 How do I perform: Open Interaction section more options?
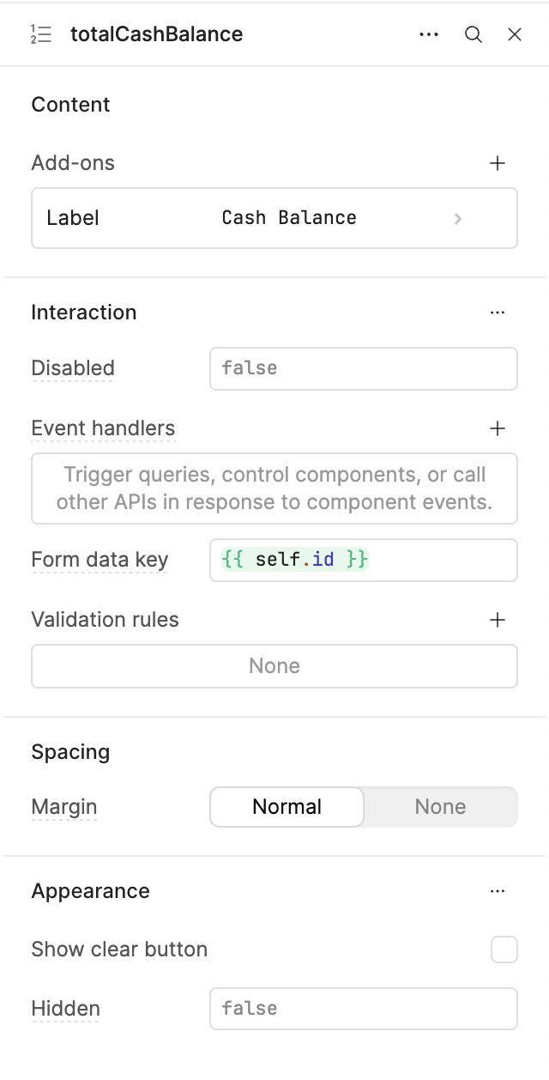(498, 312)
